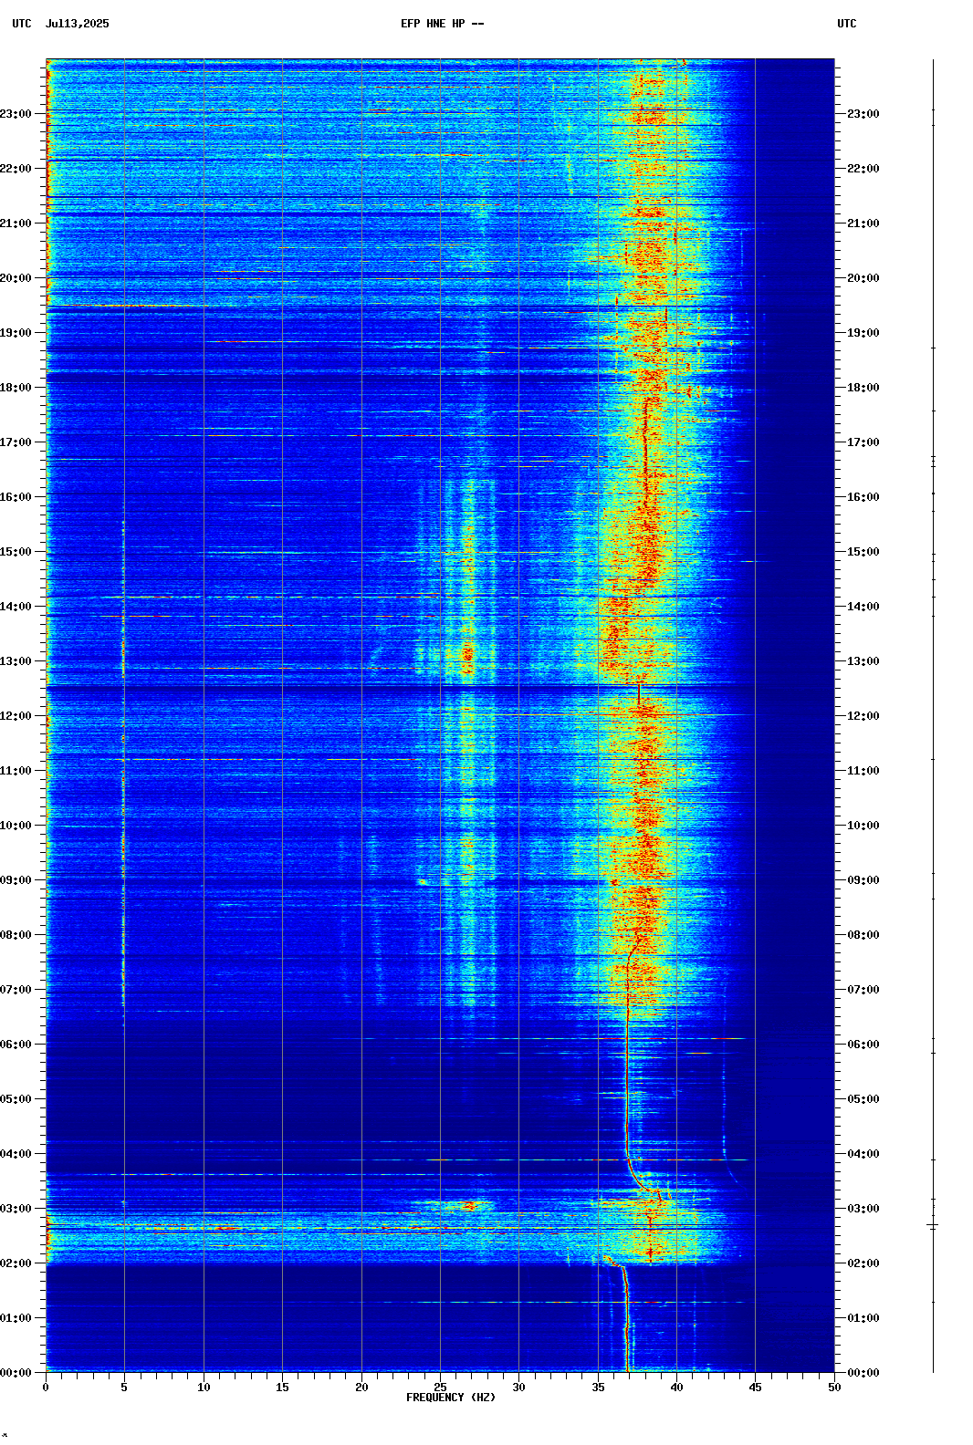Click 07:00 on the right time axis
Viewport: 973px width, 1445px height.
863,990
